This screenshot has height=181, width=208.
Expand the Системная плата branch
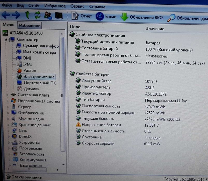coord(8,95)
